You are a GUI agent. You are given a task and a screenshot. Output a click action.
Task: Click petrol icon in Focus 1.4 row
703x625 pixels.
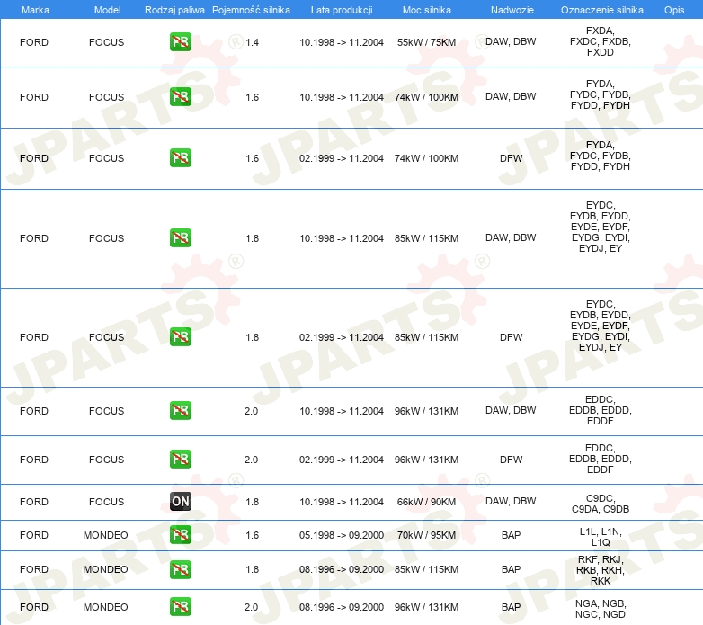pyautogui.click(x=180, y=42)
